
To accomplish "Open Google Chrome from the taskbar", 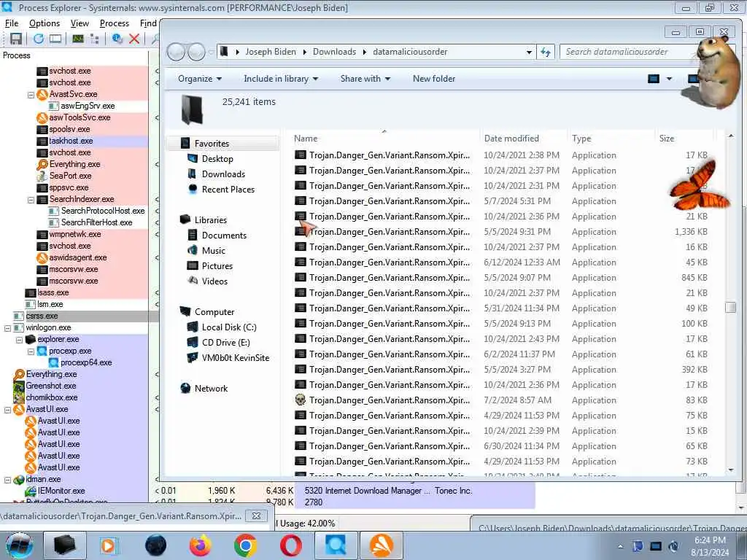I will click(245, 545).
